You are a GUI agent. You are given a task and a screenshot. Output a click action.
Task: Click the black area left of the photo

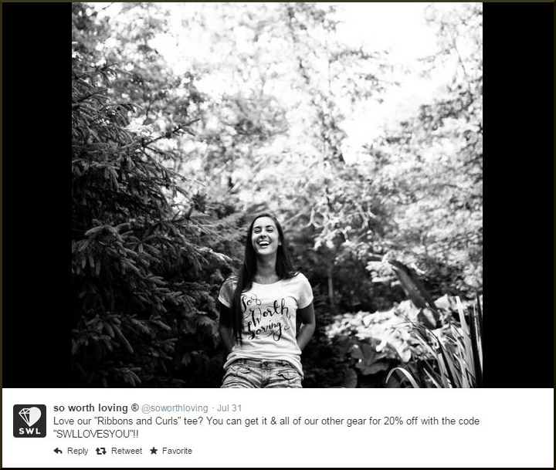point(37,195)
